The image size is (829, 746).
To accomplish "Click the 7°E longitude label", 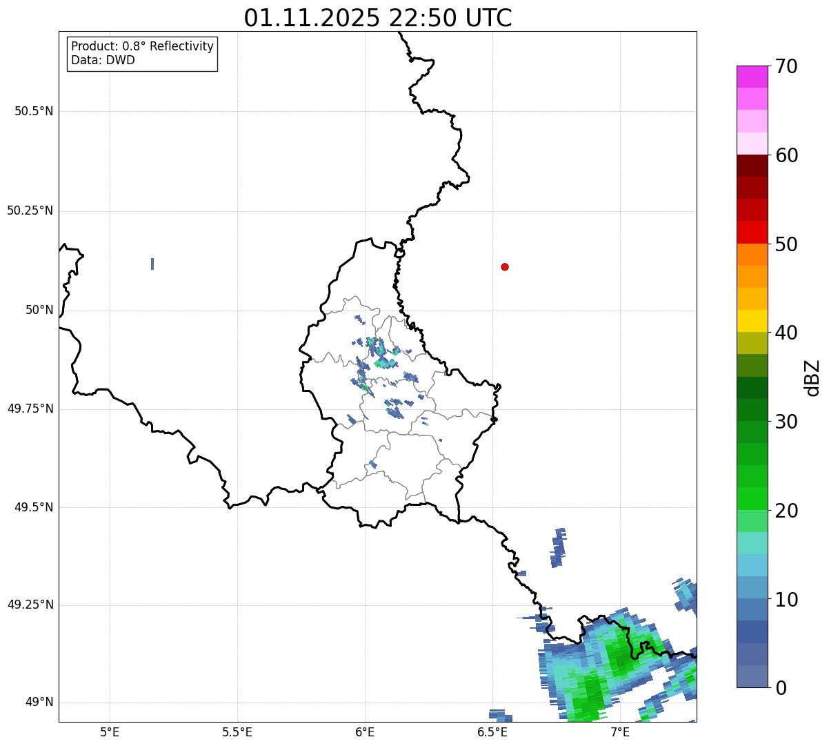I will point(620,732).
